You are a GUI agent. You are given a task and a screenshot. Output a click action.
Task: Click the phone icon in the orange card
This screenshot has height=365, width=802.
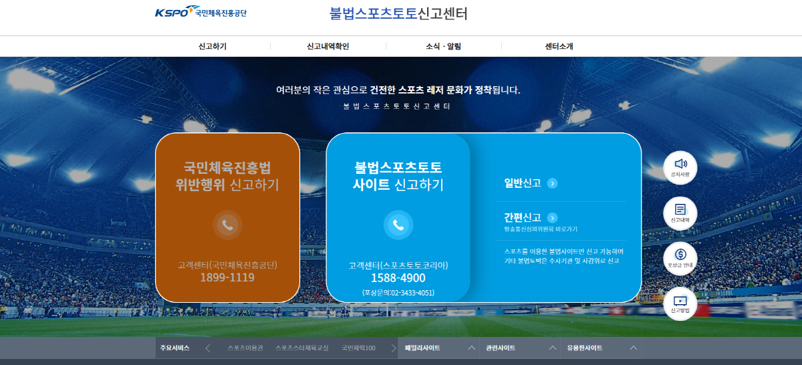click(x=227, y=225)
